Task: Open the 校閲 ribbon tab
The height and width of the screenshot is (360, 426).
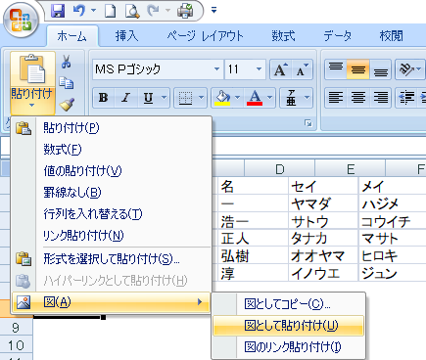Action: [x=391, y=36]
